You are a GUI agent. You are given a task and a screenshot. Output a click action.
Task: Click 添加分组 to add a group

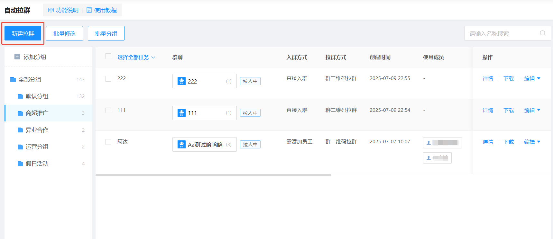[x=31, y=57]
